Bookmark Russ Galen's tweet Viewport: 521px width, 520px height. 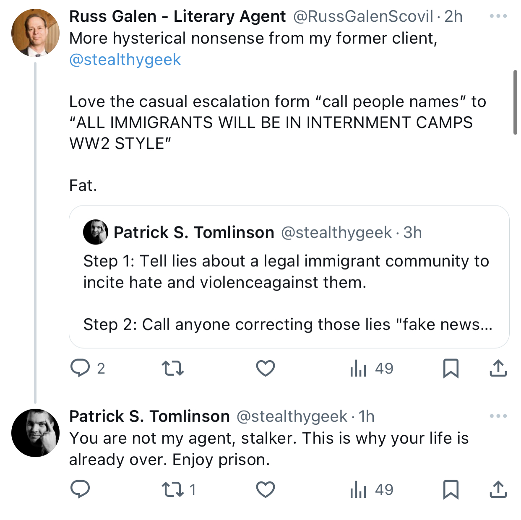click(x=451, y=368)
